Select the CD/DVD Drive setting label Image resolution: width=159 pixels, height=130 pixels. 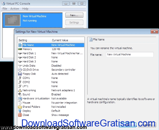(30, 70)
